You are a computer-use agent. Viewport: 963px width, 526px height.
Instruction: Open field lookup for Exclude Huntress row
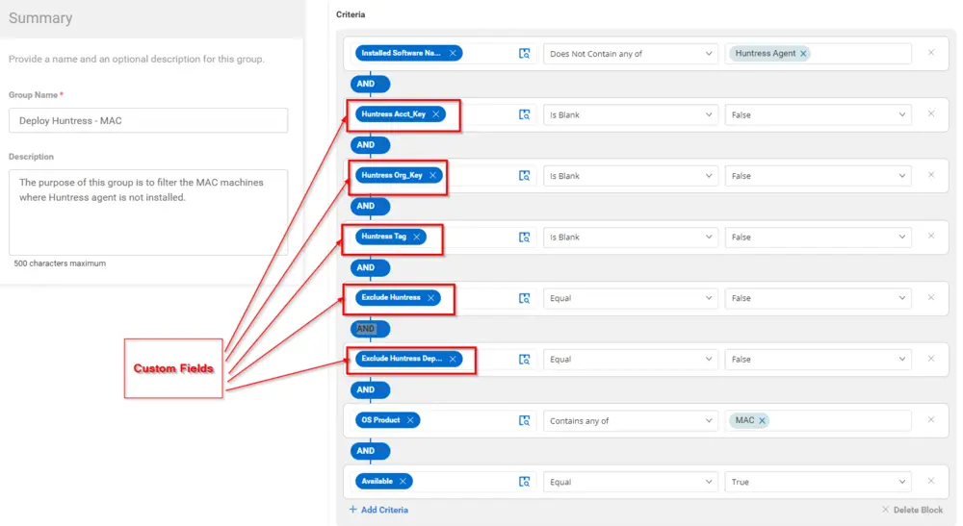(524, 298)
